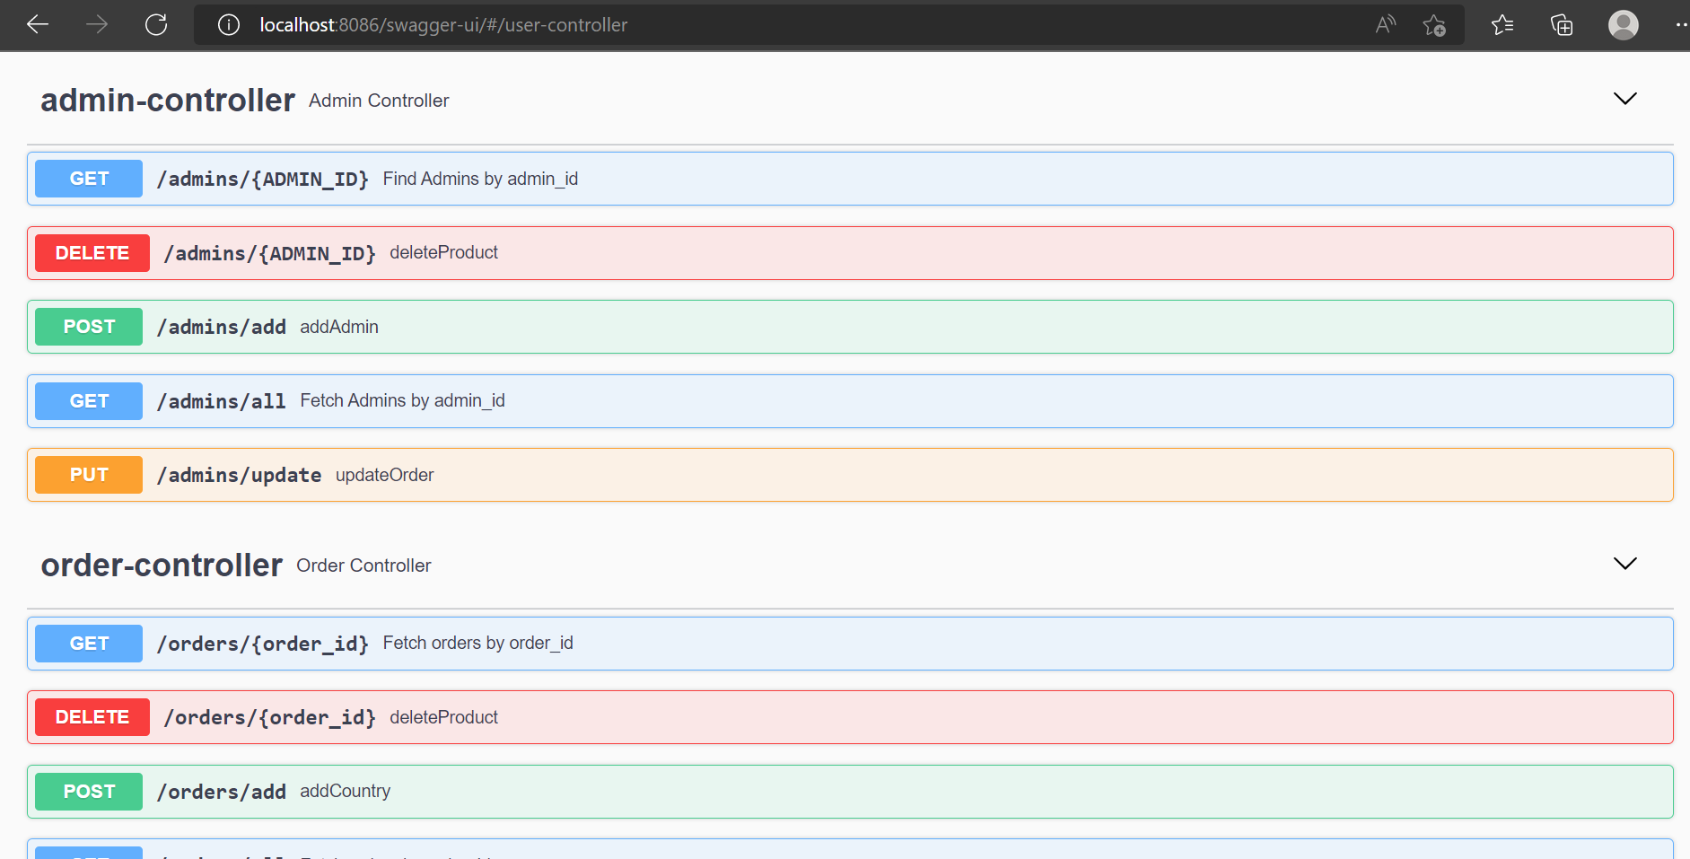Click 'Fetch orders by order_id' description
This screenshot has height=859, width=1690.
tap(478, 643)
